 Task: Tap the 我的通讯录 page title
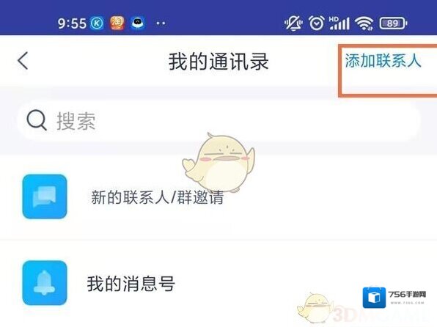pos(218,62)
